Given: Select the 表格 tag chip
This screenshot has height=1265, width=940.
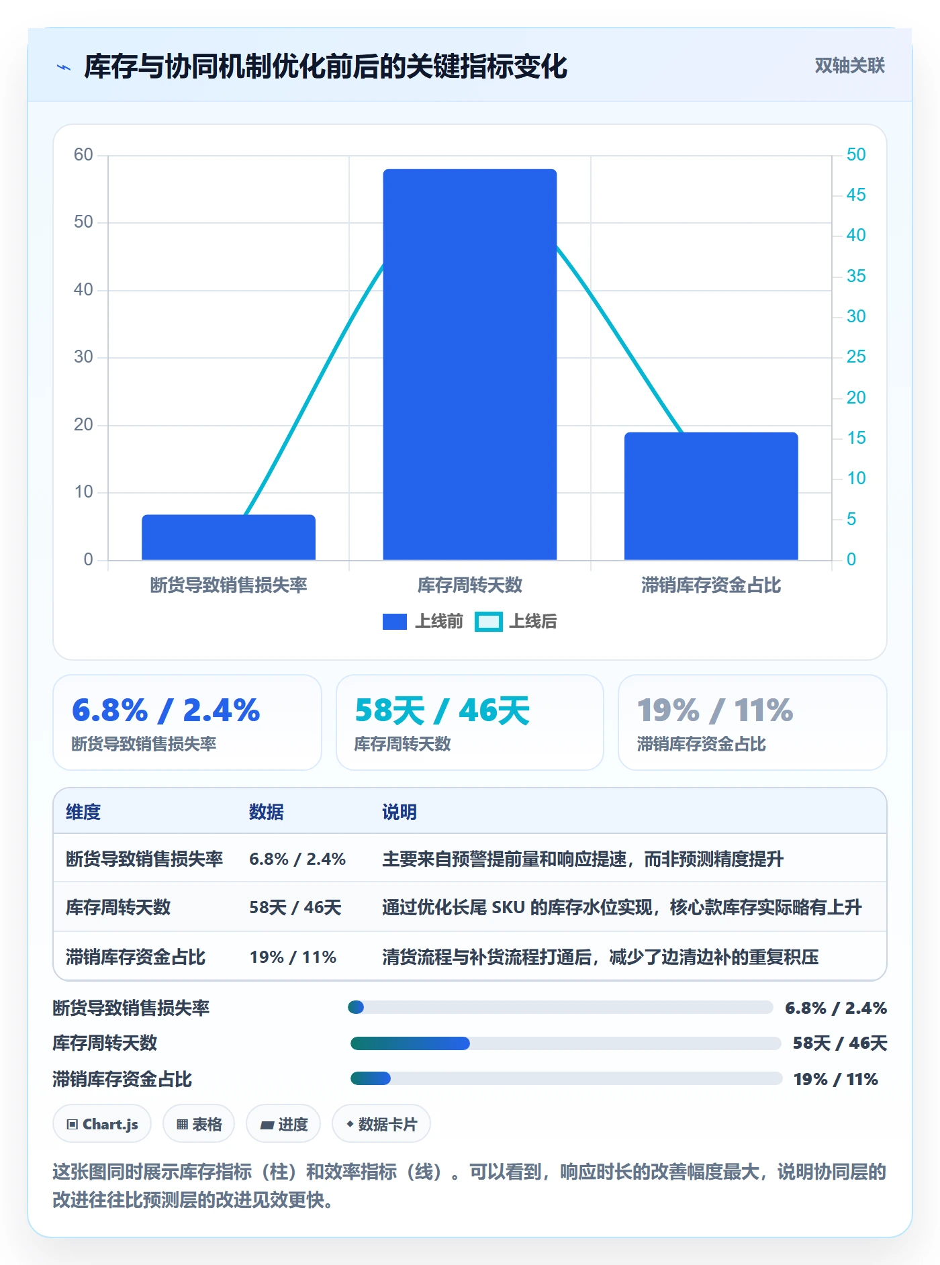Looking at the screenshot, I should [199, 1124].
